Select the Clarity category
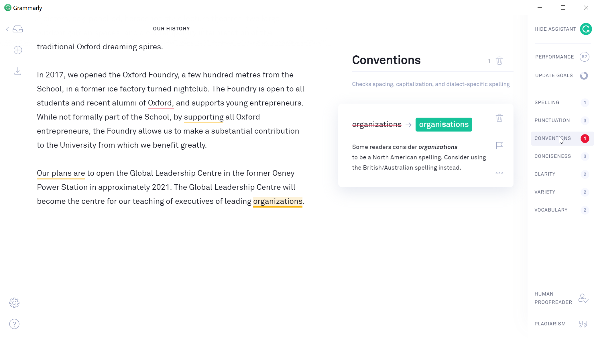 (562, 174)
